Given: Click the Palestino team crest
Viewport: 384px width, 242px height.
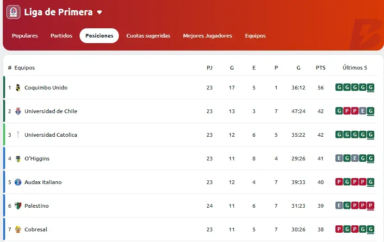Looking at the screenshot, I should pos(18,206).
